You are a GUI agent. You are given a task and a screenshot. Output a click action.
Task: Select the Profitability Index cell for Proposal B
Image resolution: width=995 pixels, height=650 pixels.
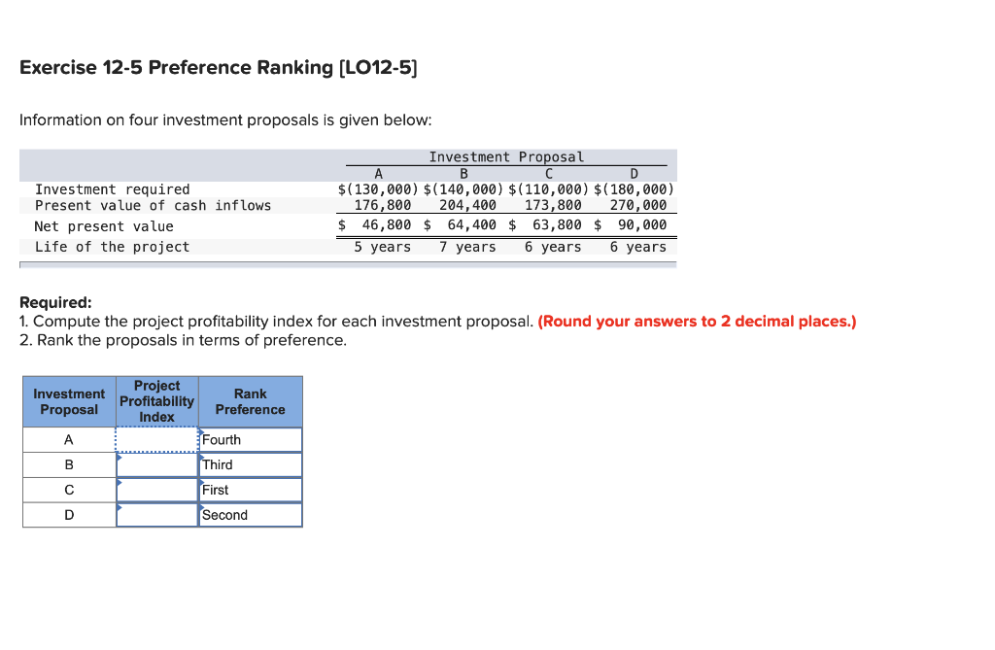tap(156, 464)
